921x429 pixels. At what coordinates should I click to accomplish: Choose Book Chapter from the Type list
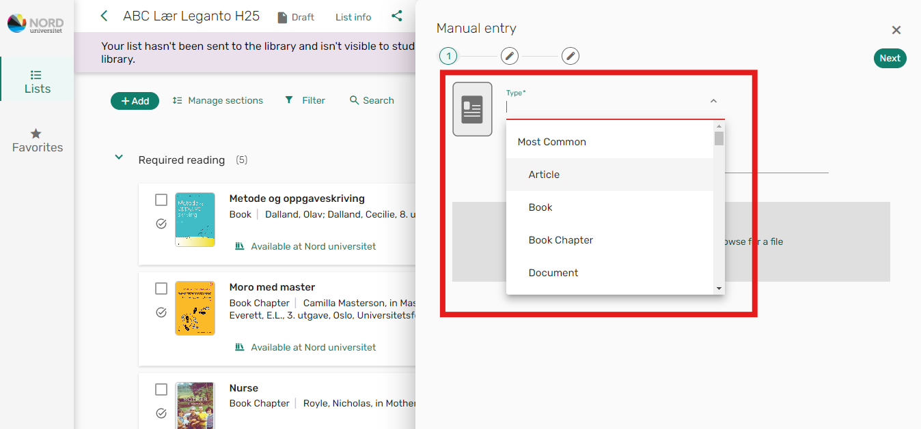tap(609, 240)
